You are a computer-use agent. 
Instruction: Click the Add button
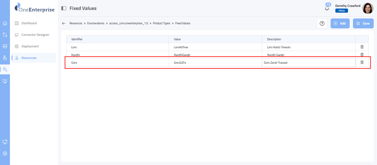tap(340, 23)
